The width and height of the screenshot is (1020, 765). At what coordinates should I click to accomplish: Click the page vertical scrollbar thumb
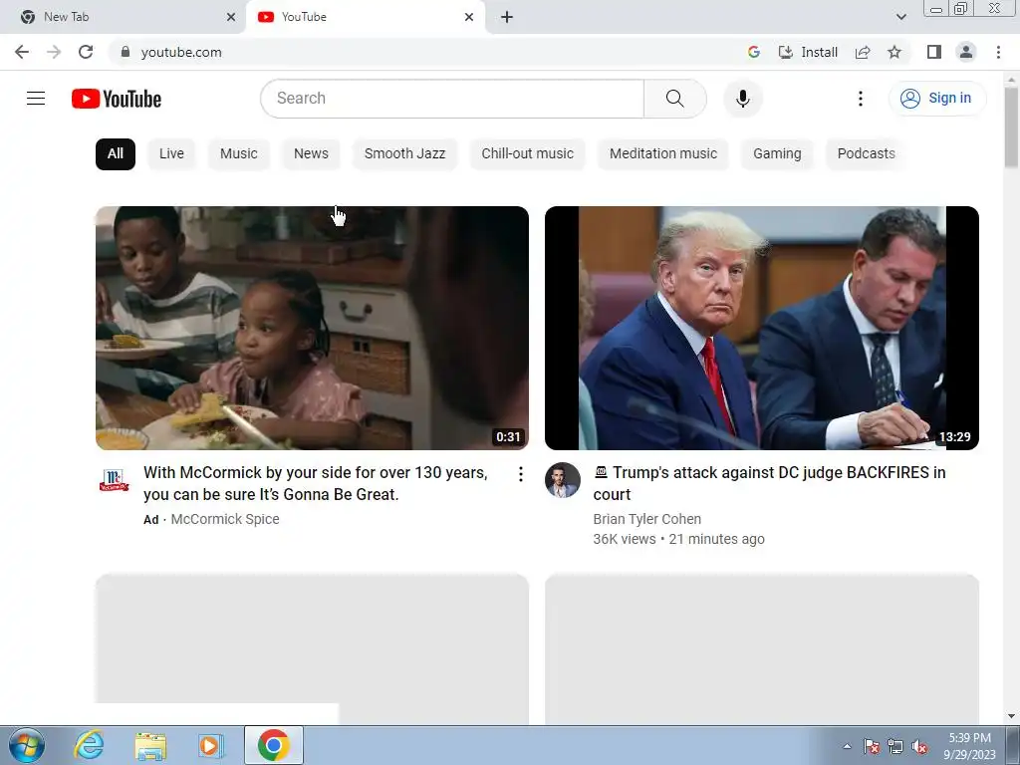pos(1011,127)
